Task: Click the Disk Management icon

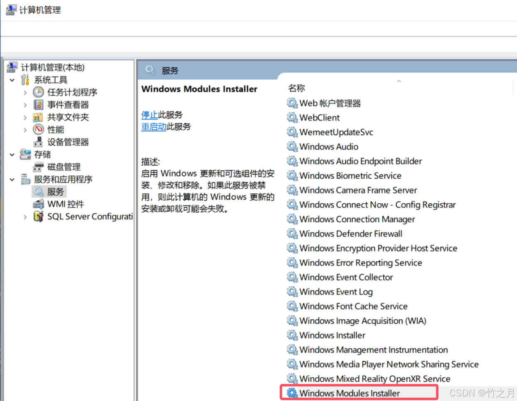Action: coord(38,167)
